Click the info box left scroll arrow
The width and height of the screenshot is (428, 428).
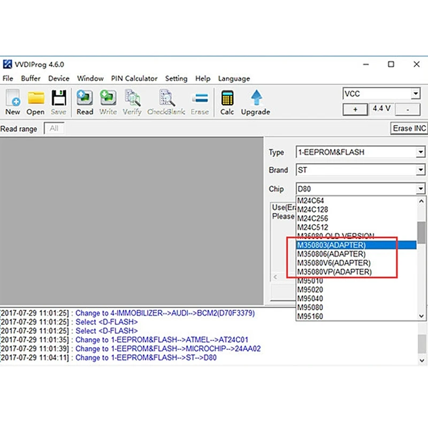point(276,277)
